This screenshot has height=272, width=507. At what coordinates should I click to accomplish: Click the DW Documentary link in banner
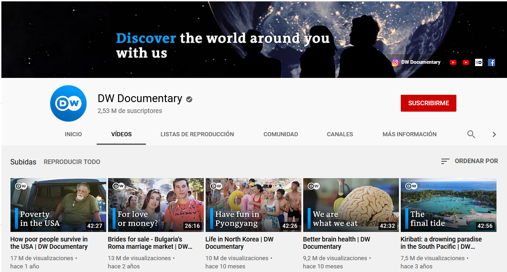(x=421, y=62)
